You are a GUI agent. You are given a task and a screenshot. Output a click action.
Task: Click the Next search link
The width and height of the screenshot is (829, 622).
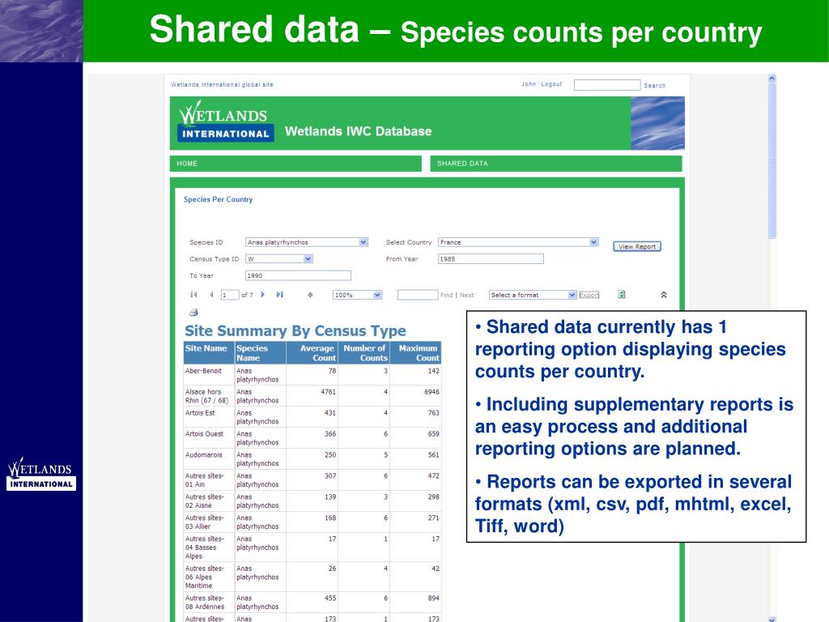[x=467, y=295]
